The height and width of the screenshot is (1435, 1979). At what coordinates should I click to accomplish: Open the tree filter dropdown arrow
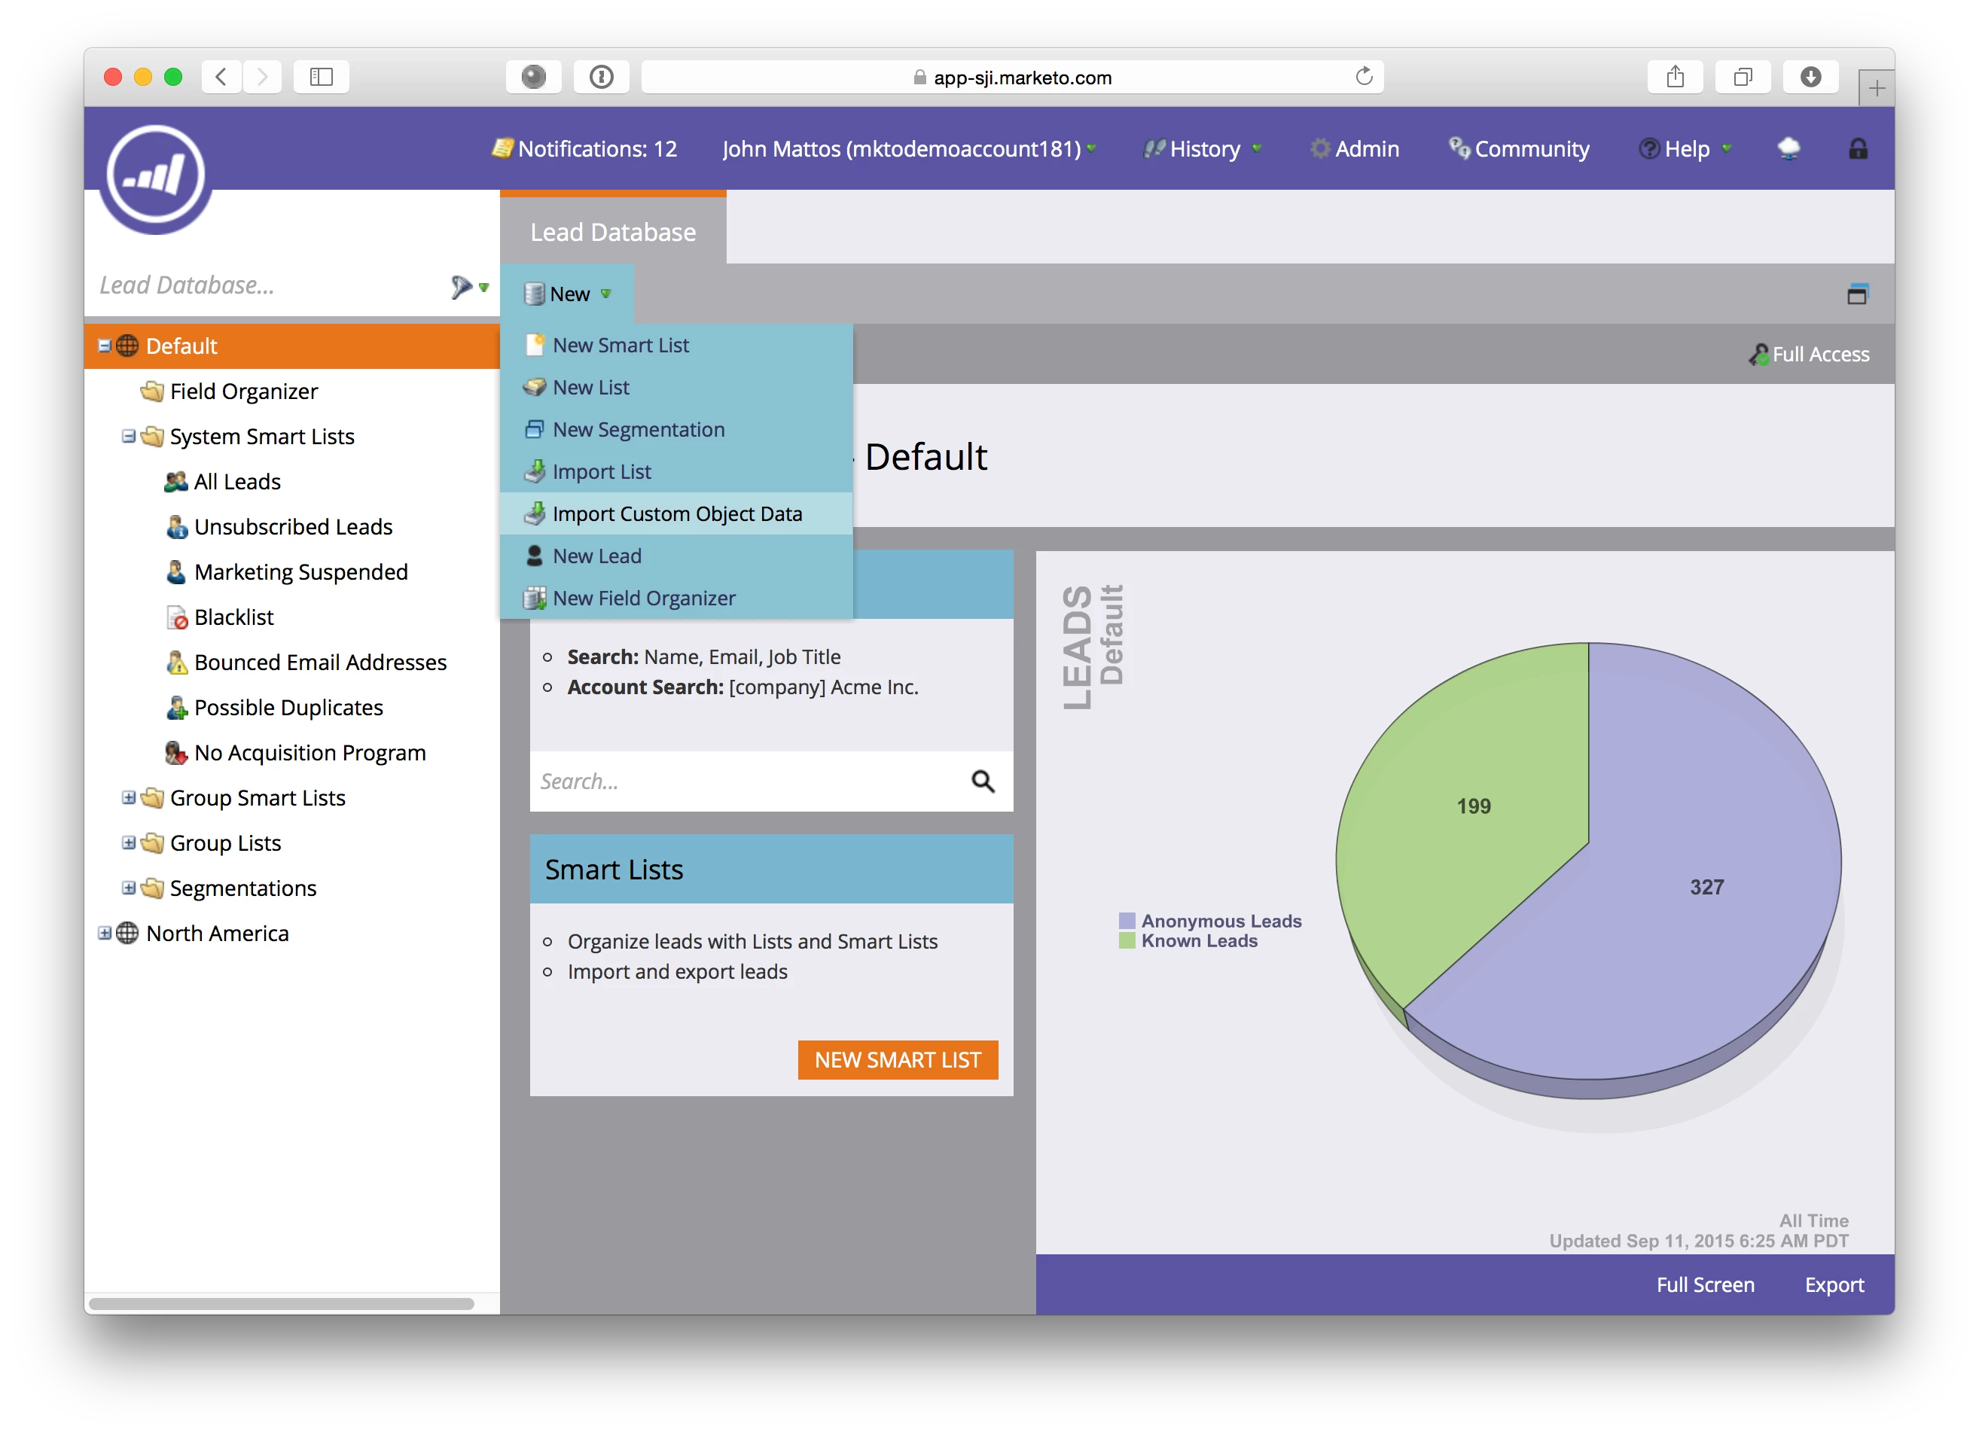pos(484,287)
